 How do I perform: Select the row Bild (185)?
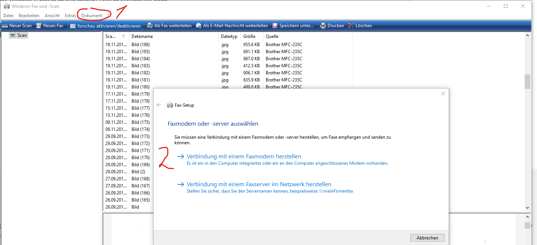tap(228, 52)
